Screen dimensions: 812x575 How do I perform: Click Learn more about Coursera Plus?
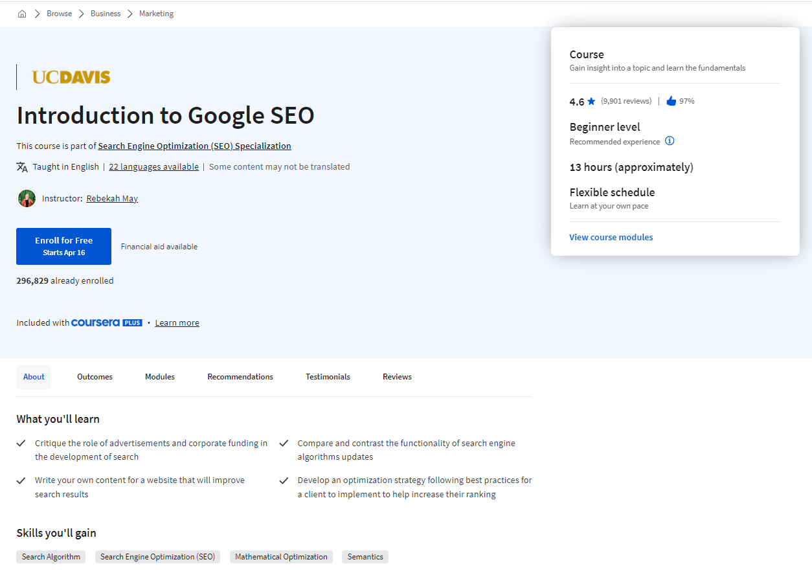pyautogui.click(x=177, y=323)
